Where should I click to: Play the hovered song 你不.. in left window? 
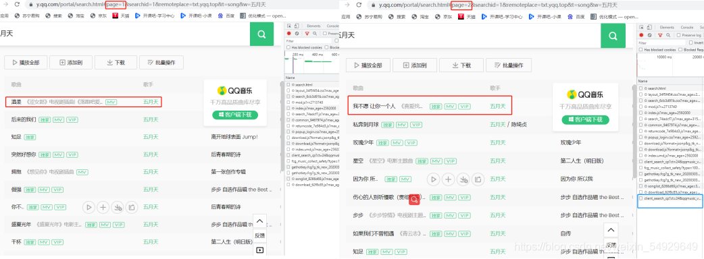(89, 207)
